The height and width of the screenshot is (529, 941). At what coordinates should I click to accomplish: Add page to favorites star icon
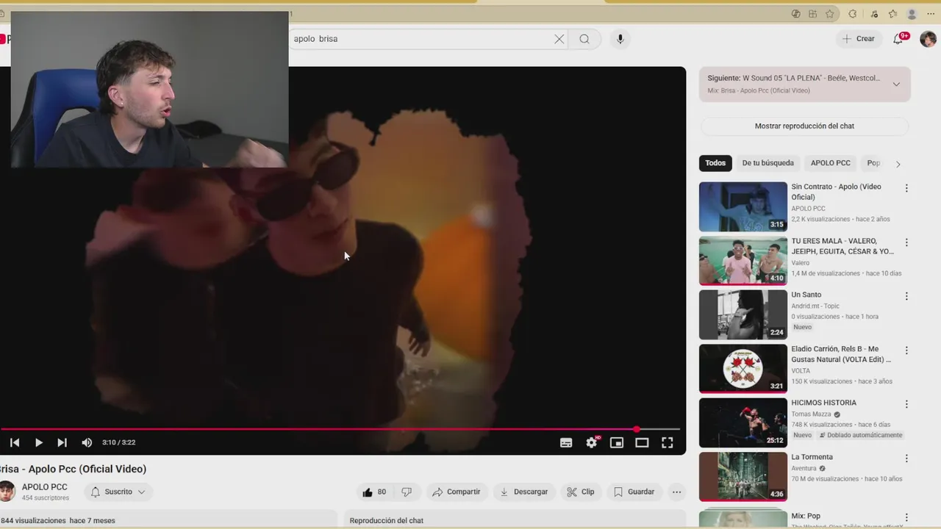click(830, 13)
